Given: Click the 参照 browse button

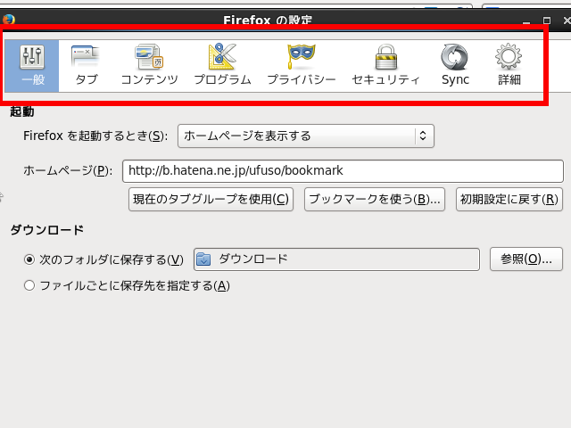Looking at the screenshot, I should pos(526,259).
